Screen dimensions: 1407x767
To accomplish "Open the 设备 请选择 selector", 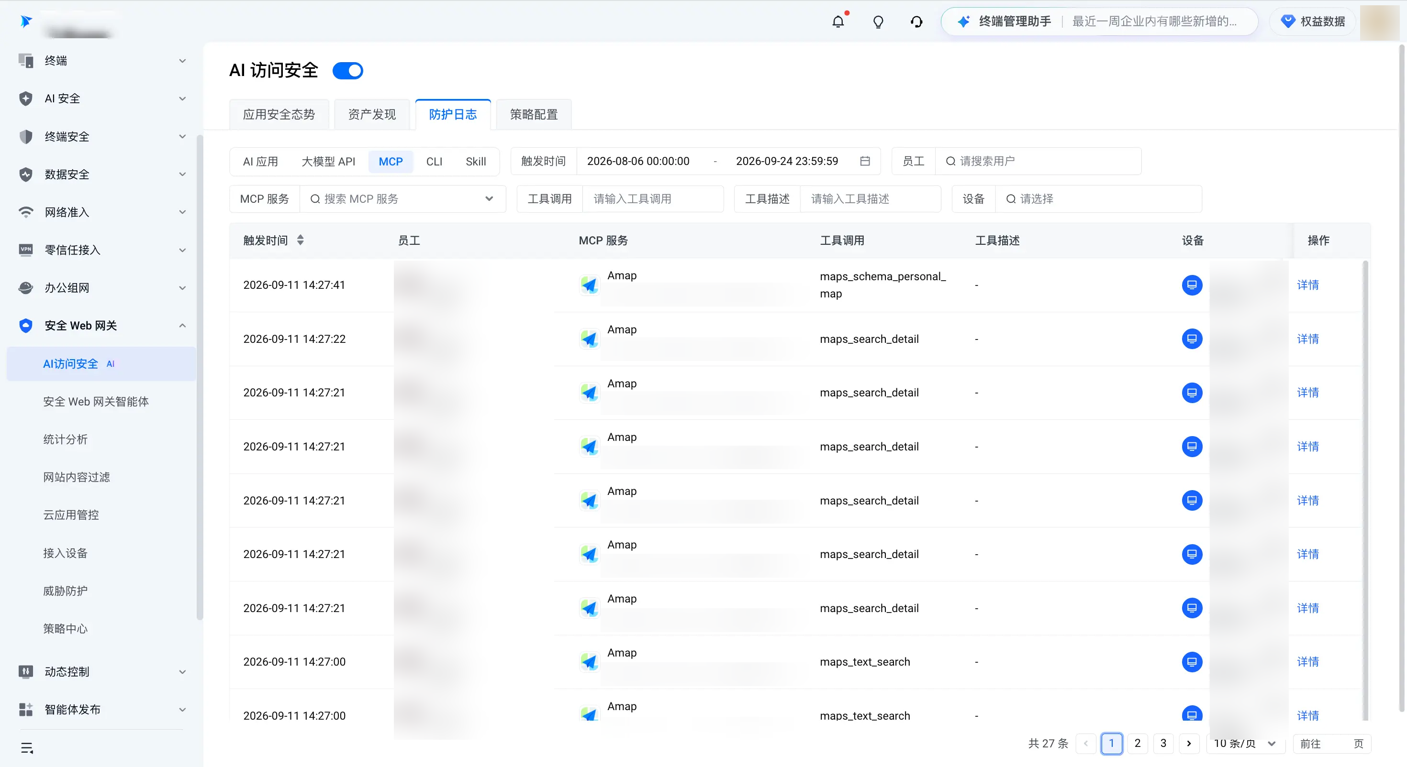I will point(1098,199).
